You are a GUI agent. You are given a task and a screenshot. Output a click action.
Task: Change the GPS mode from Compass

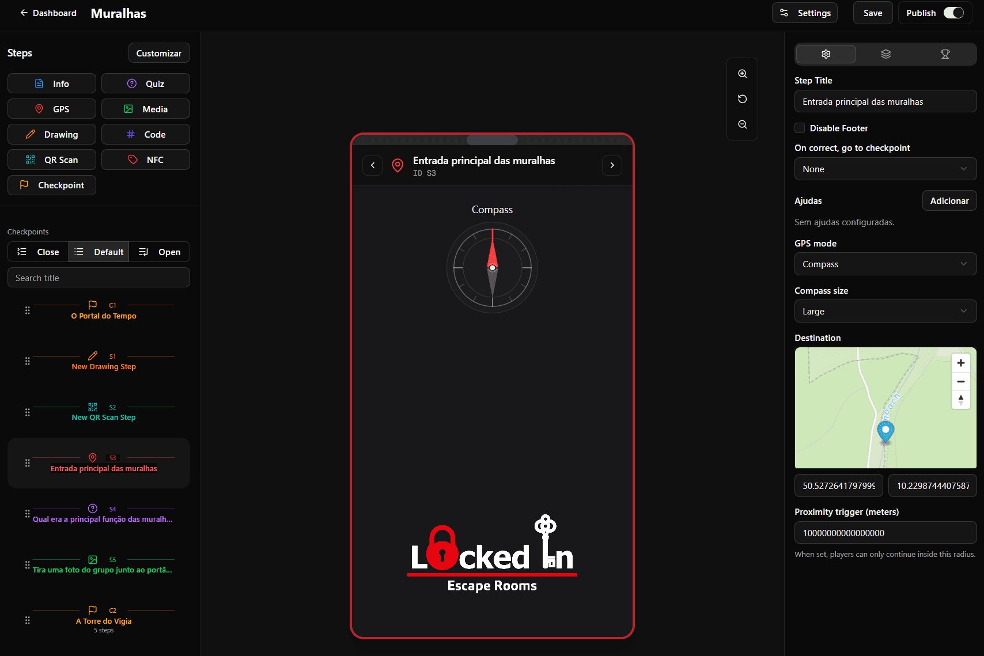(885, 264)
